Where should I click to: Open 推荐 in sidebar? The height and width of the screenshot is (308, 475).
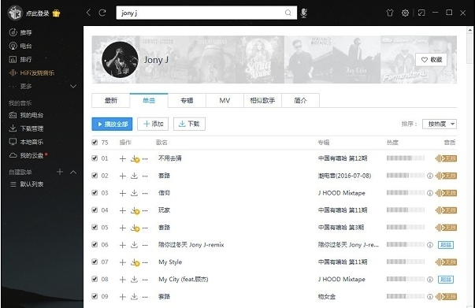20,32
